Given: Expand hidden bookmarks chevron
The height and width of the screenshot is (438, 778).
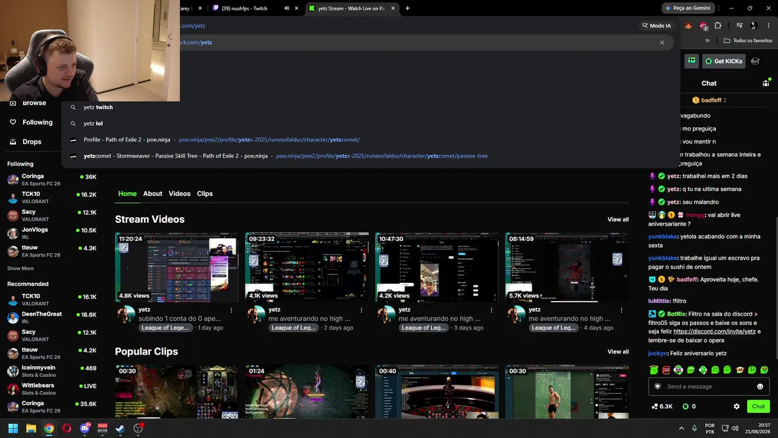Looking at the screenshot, I should (x=707, y=41).
